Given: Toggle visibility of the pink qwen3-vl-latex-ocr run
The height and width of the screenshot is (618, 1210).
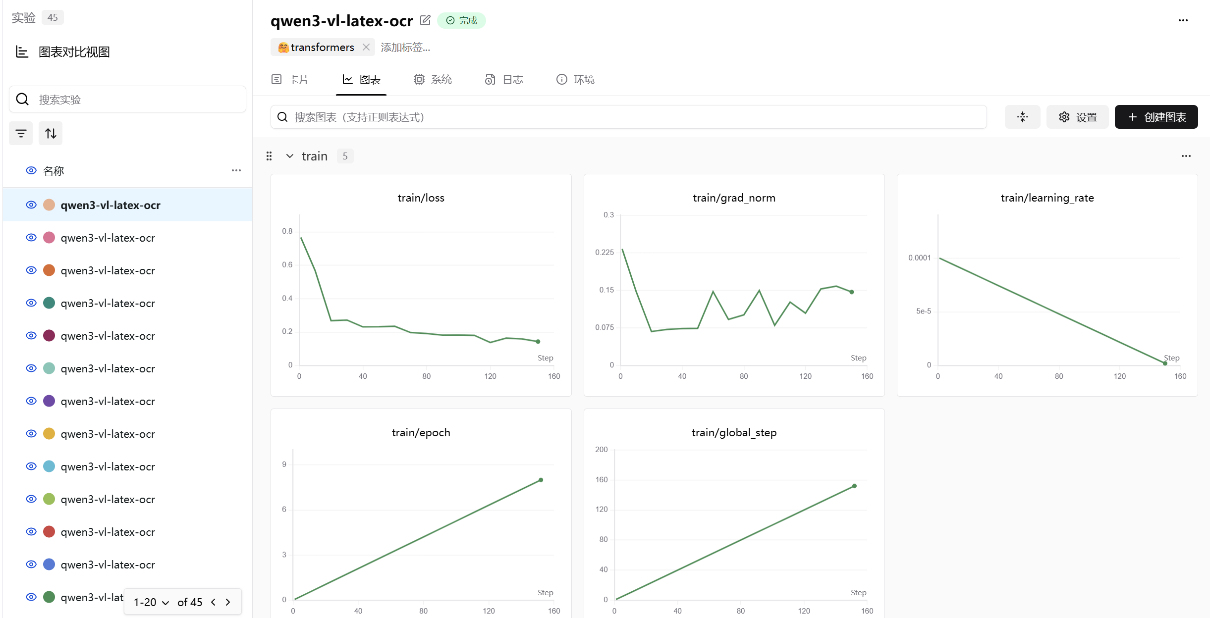Looking at the screenshot, I should (x=31, y=238).
